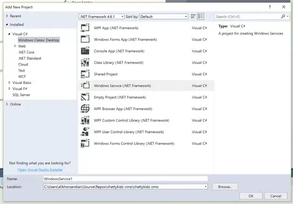Image resolution: width=293 pixels, height=204 pixels.
Task: Switch to small icons grid view
Action: pos(193,17)
